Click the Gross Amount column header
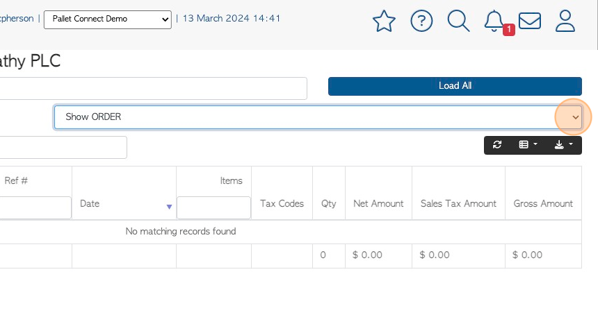598x333 pixels. tap(543, 203)
